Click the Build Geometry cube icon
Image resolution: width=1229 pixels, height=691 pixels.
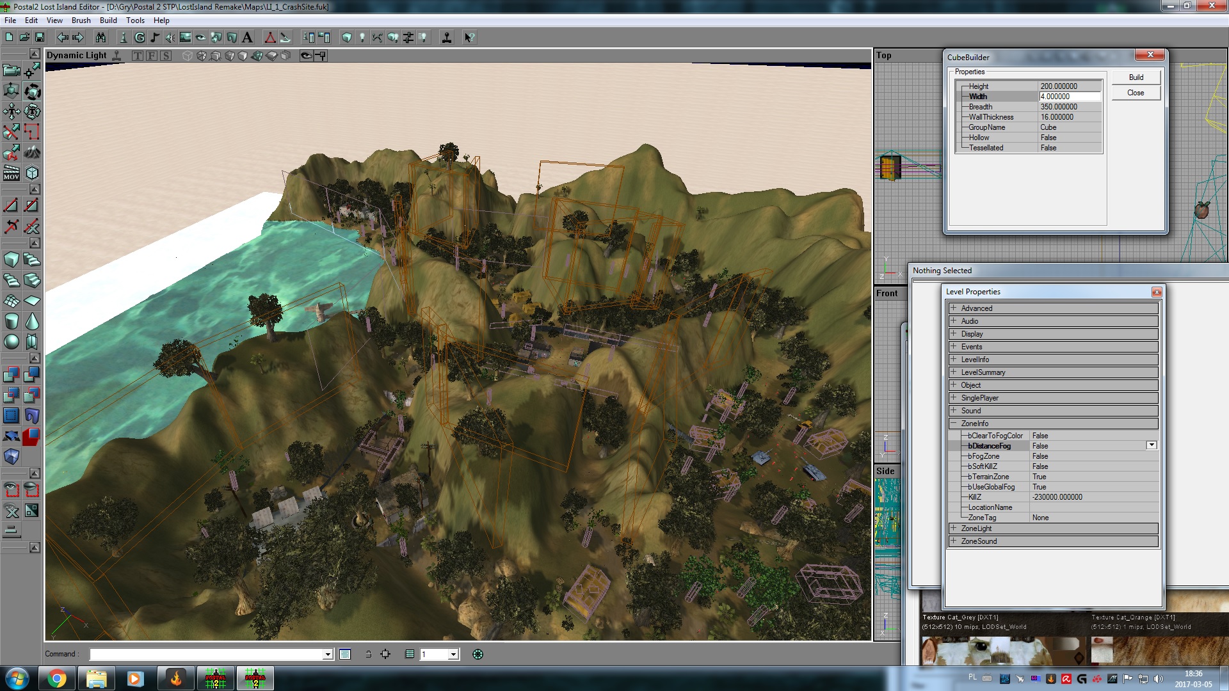pyautogui.click(x=347, y=37)
